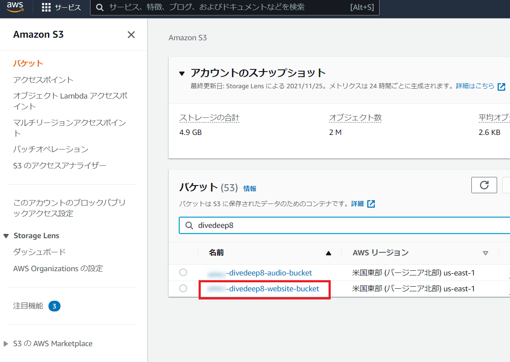
Task: Click the Amazon S3 sidebar title
Action: click(38, 34)
